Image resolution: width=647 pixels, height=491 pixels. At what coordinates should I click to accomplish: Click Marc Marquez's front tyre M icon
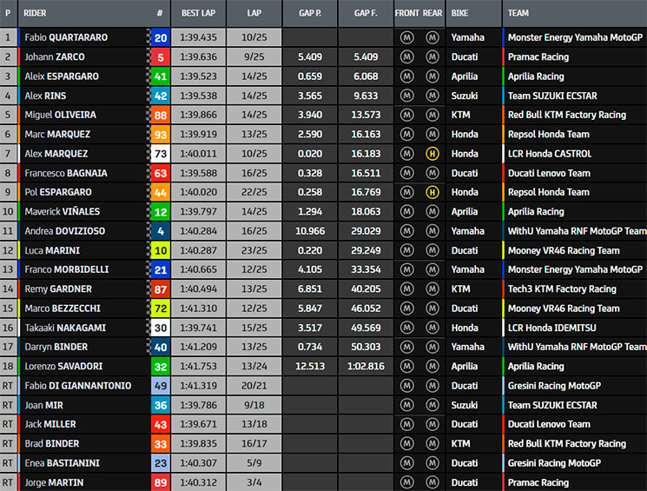pyautogui.click(x=406, y=134)
